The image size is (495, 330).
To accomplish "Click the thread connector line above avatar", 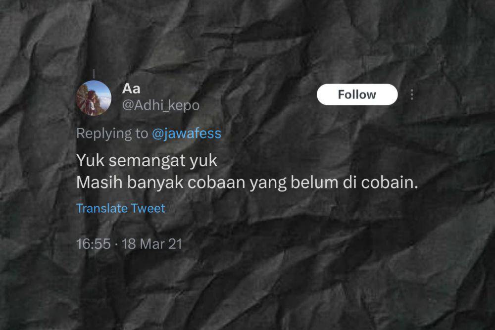I will [x=94, y=74].
